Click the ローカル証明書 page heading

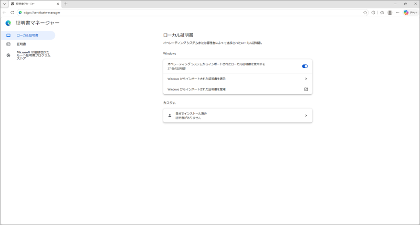coord(178,35)
